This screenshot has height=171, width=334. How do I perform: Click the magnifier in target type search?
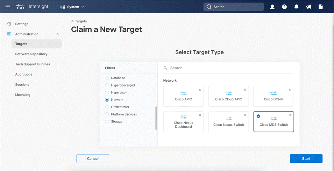point(165,68)
